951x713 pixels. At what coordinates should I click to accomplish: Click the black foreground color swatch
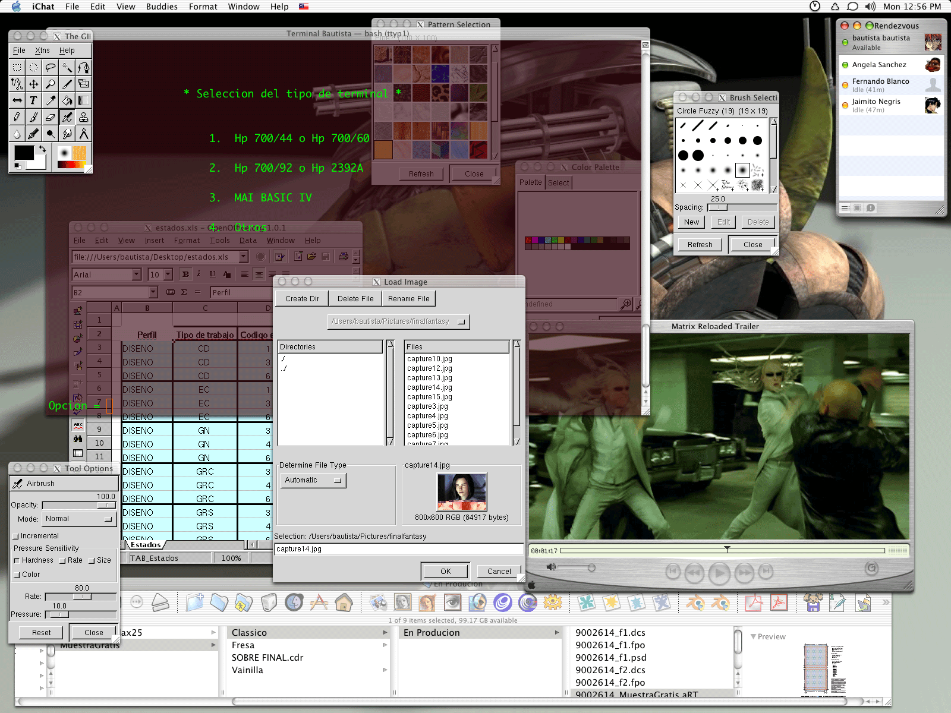coord(24,152)
